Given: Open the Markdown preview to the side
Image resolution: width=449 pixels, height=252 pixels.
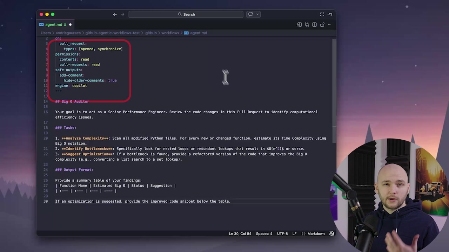Looking at the screenshot, I should coord(299,24).
